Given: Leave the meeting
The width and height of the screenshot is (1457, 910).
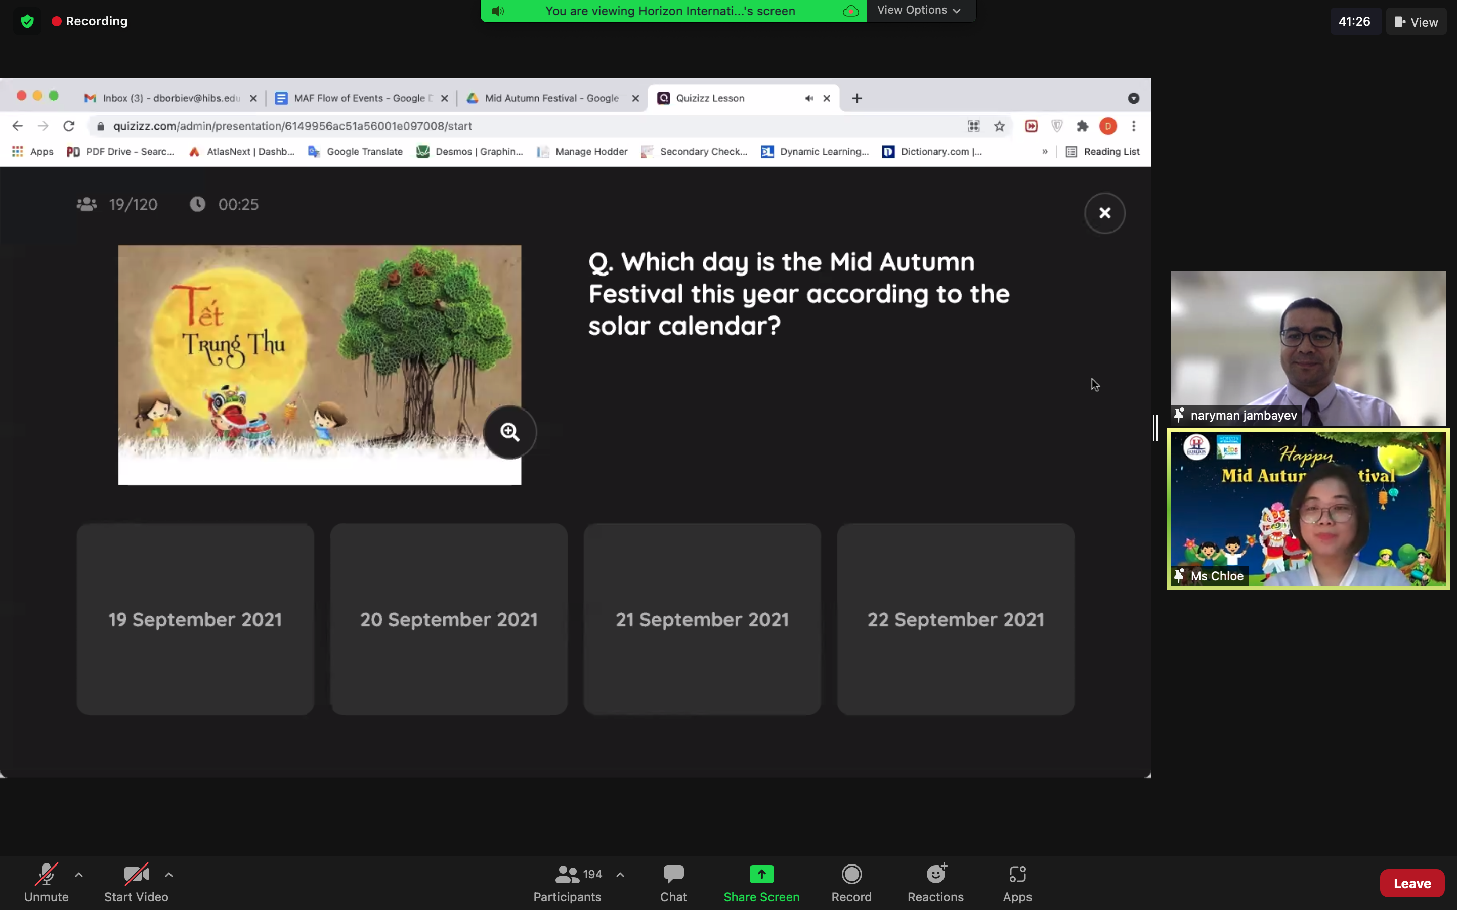Looking at the screenshot, I should point(1412,883).
